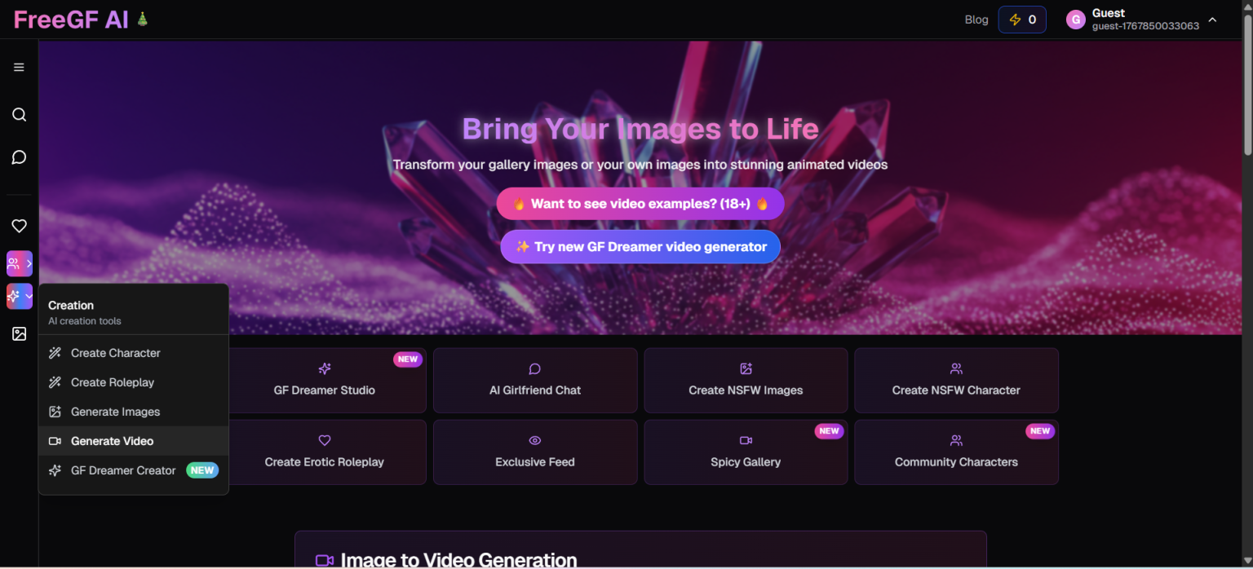Expand the Guest account dropdown chevron
1253x569 pixels.
click(1211, 19)
